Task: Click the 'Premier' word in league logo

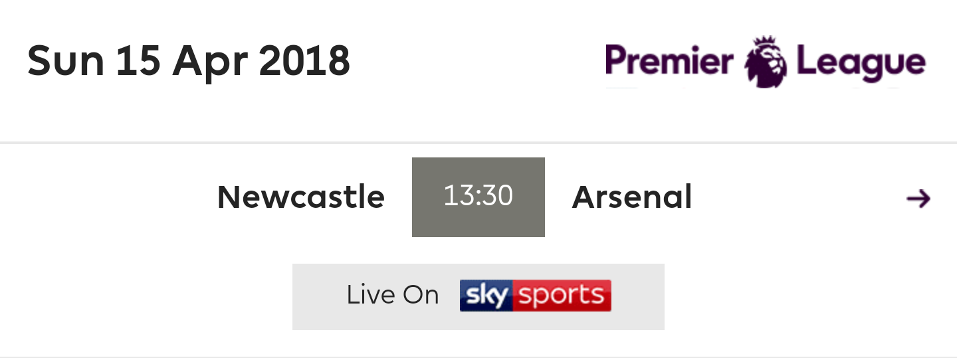Action: (669, 62)
